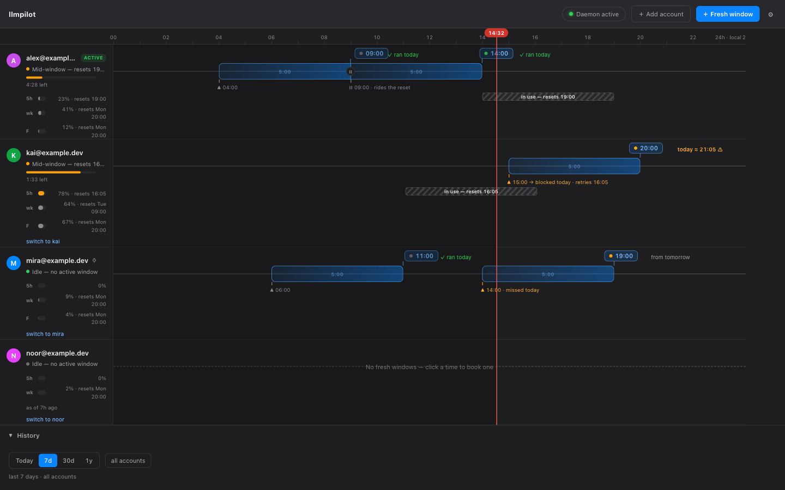This screenshot has height=490, width=785.
Task: Click kai's wk usage meter
Action: (41, 208)
